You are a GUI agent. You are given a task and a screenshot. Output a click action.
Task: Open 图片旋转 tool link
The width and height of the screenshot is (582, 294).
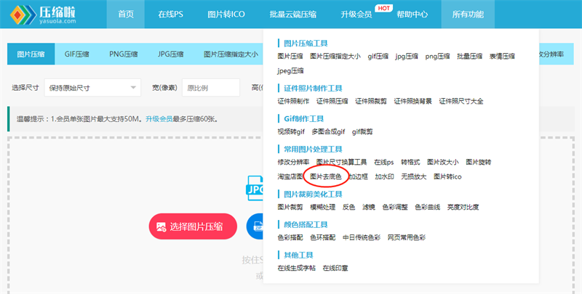(x=479, y=162)
